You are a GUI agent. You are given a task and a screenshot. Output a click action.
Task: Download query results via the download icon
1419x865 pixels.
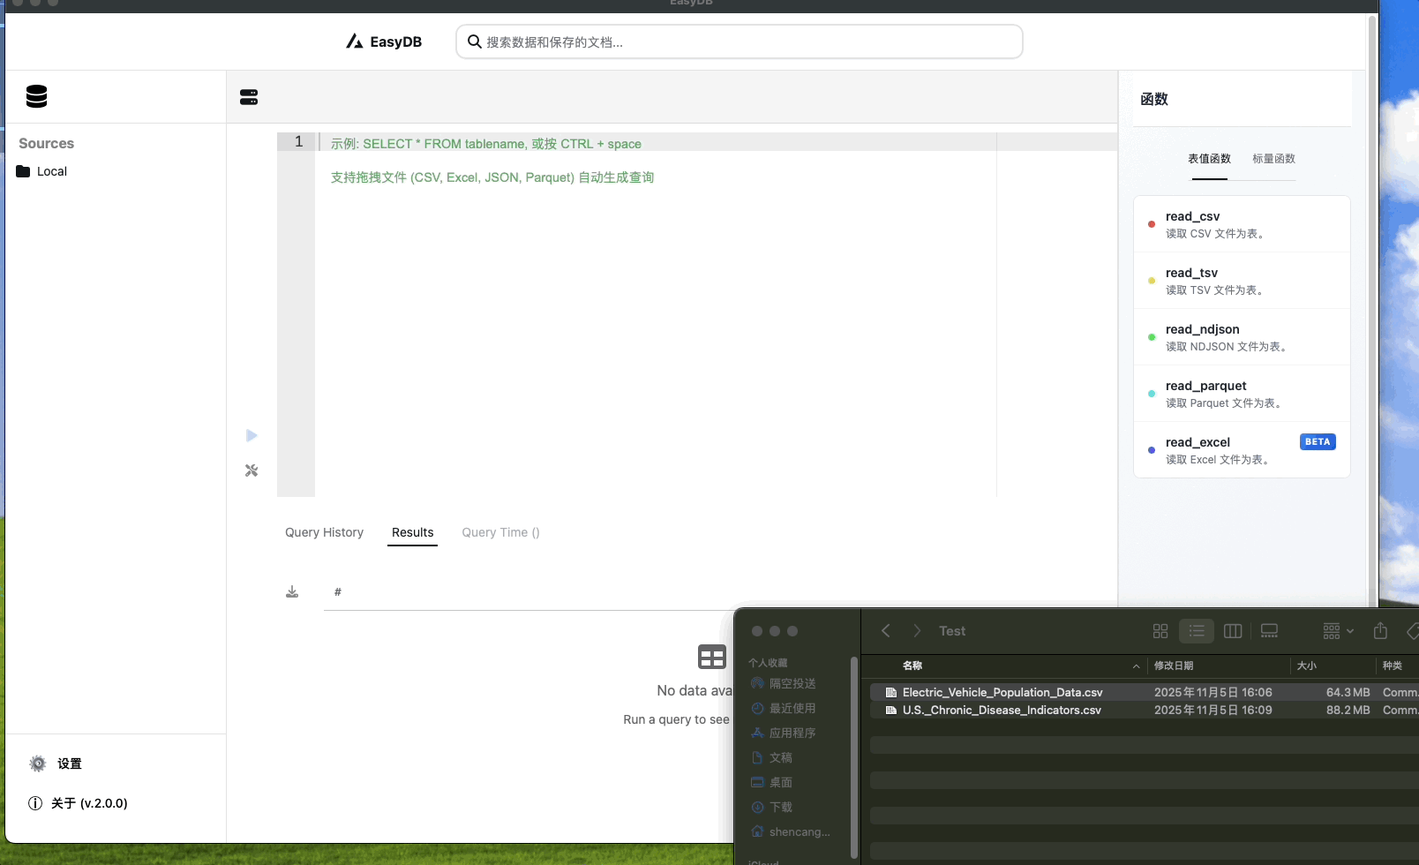tap(292, 591)
